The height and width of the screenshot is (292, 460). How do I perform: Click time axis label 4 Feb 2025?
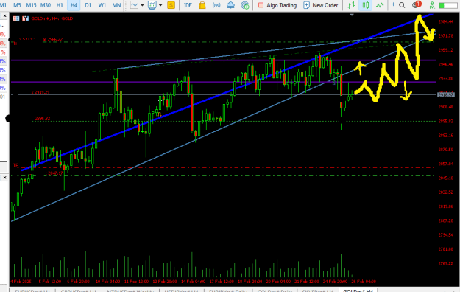21,282
